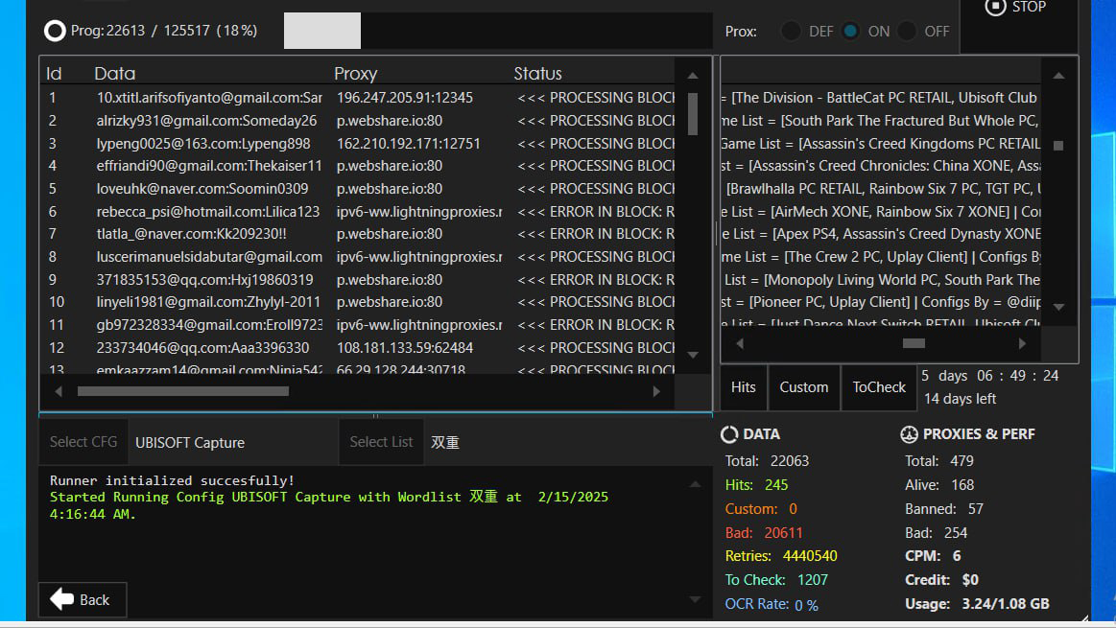Viewport: 1116px width, 628px height.
Task: Click right arrow of hits panel horizontal scrollbar
Action: coord(1022,343)
